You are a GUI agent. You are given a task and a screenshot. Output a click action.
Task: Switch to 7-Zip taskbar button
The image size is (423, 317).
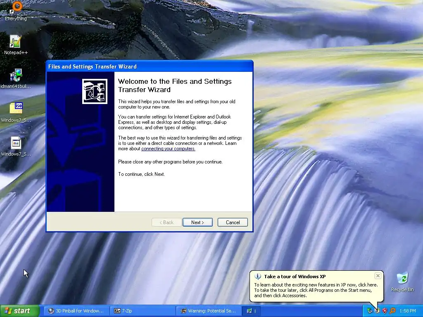click(143, 311)
